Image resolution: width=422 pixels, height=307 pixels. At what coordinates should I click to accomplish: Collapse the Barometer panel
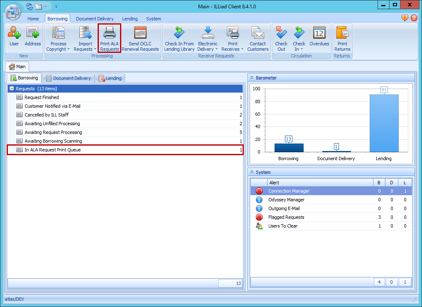(x=252, y=78)
